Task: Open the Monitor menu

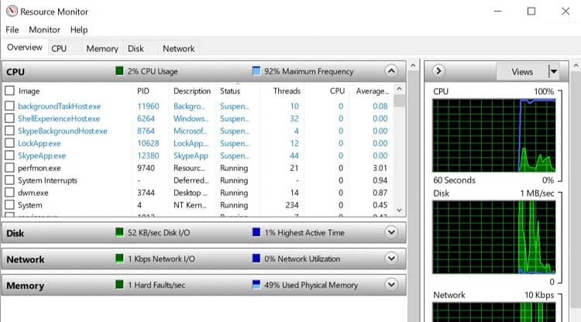Action: point(44,29)
